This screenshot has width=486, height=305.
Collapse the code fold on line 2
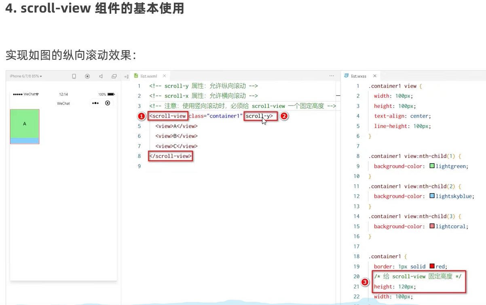[x=338, y=96]
